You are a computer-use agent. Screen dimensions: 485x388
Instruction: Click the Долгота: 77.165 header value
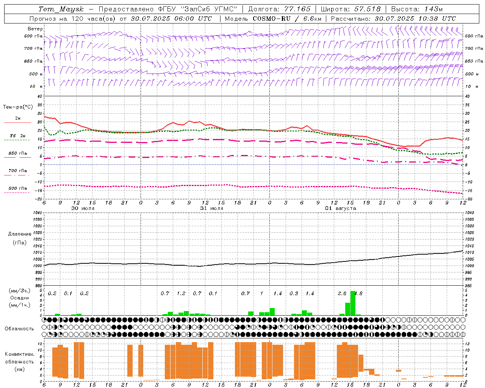coord(279,9)
